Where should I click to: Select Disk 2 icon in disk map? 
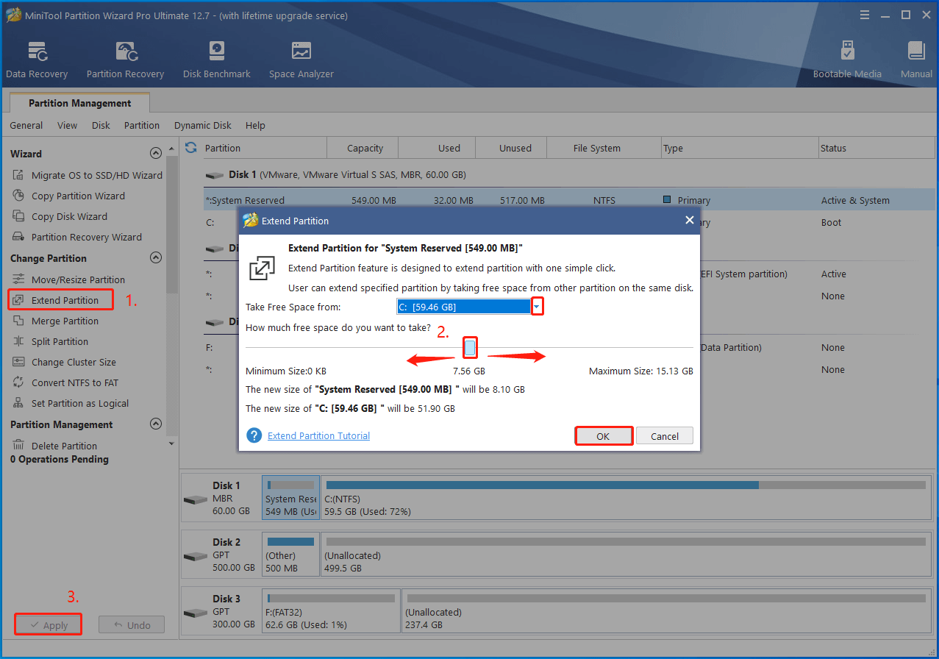click(195, 555)
